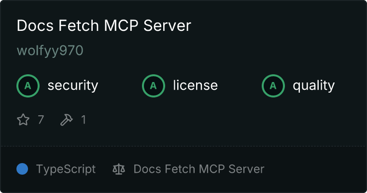Screen dimensions: 367x193
Task: Click the quality grade A badge
Action: tap(273, 86)
